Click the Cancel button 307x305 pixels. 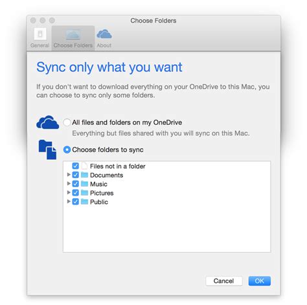point(224,281)
